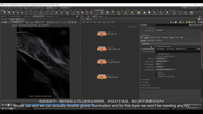Open the Render menu

(x=10, y=8)
